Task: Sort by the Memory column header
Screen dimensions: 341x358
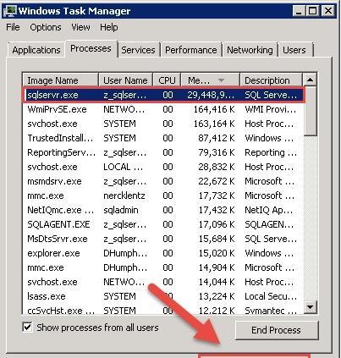Action: [210, 80]
